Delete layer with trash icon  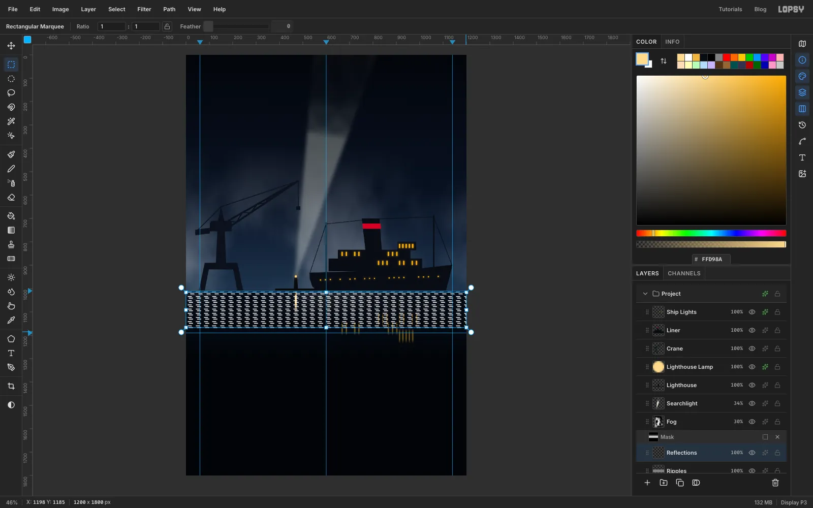click(x=775, y=483)
